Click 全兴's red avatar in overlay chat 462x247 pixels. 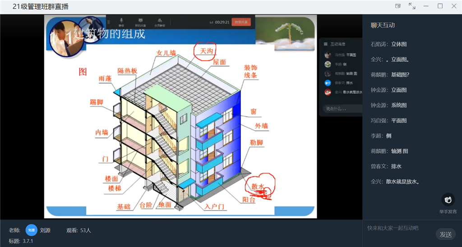pyautogui.click(x=328, y=92)
